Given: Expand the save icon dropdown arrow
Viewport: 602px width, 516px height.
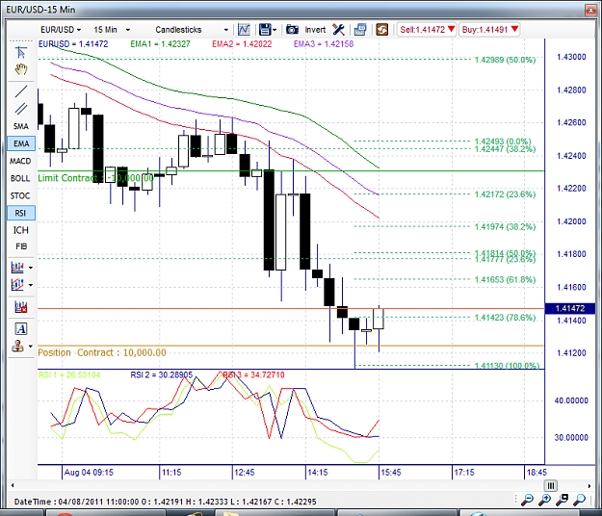Looking at the screenshot, I should (275, 30).
